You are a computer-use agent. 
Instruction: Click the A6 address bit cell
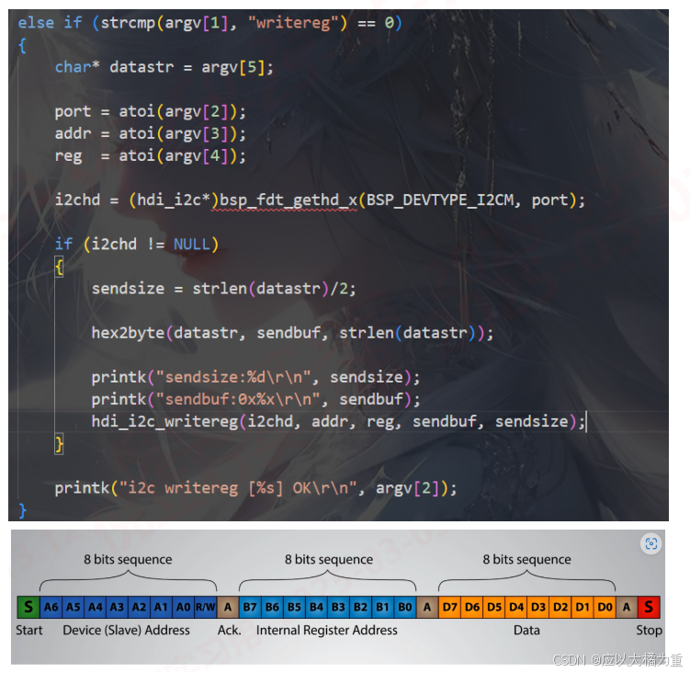(51, 607)
